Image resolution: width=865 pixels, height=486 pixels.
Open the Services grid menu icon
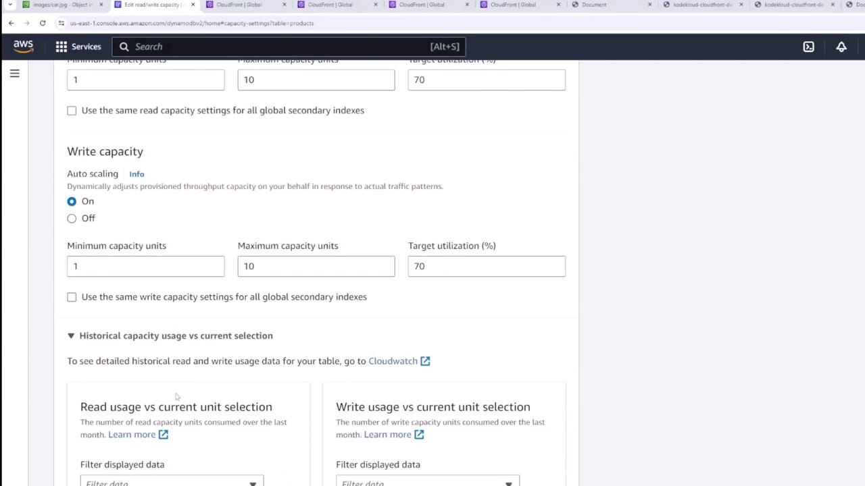tap(61, 47)
